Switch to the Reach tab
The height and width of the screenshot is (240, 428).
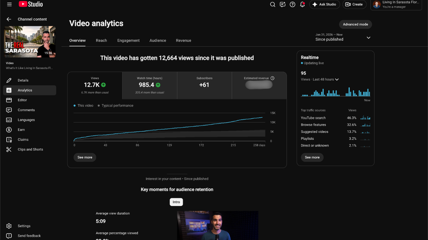click(x=101, y=40)
